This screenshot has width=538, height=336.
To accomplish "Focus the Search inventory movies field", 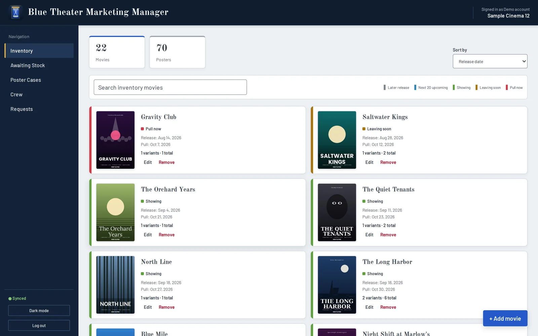I will click(x=170, y=87).
